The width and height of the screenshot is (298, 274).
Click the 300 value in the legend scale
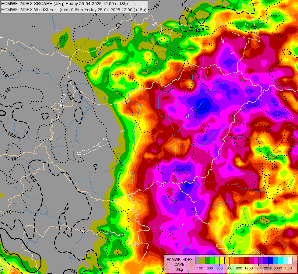[210, 268]
